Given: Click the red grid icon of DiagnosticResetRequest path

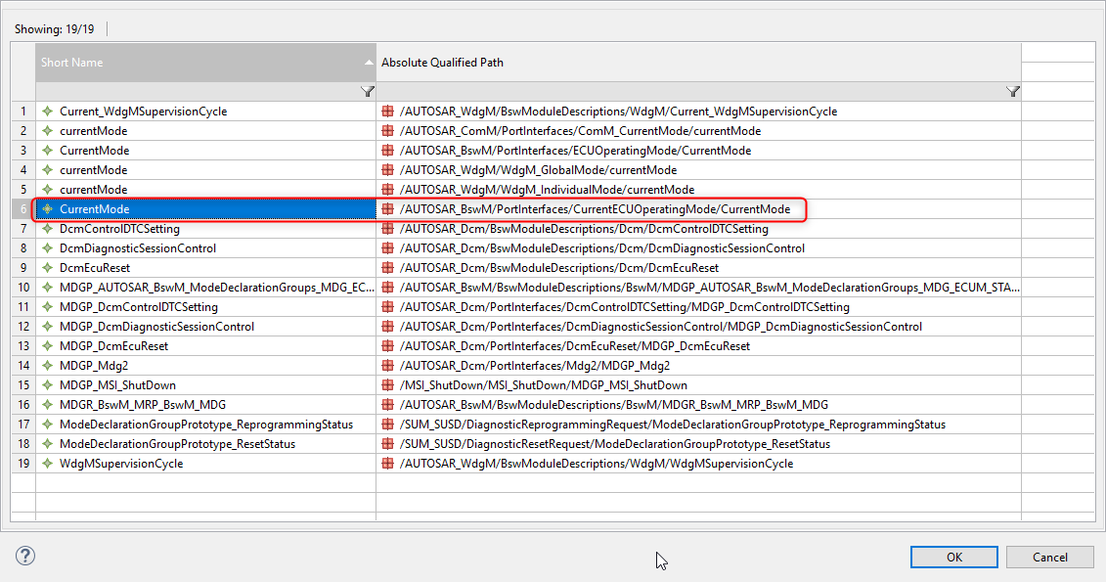Looking at the screenshot, I should (387, 444).
